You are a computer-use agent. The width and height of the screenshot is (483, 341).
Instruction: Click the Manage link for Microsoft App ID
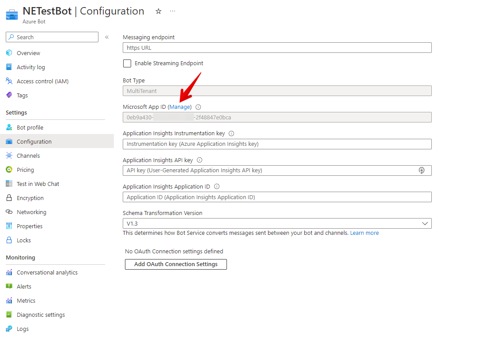[x=180, y=107]
